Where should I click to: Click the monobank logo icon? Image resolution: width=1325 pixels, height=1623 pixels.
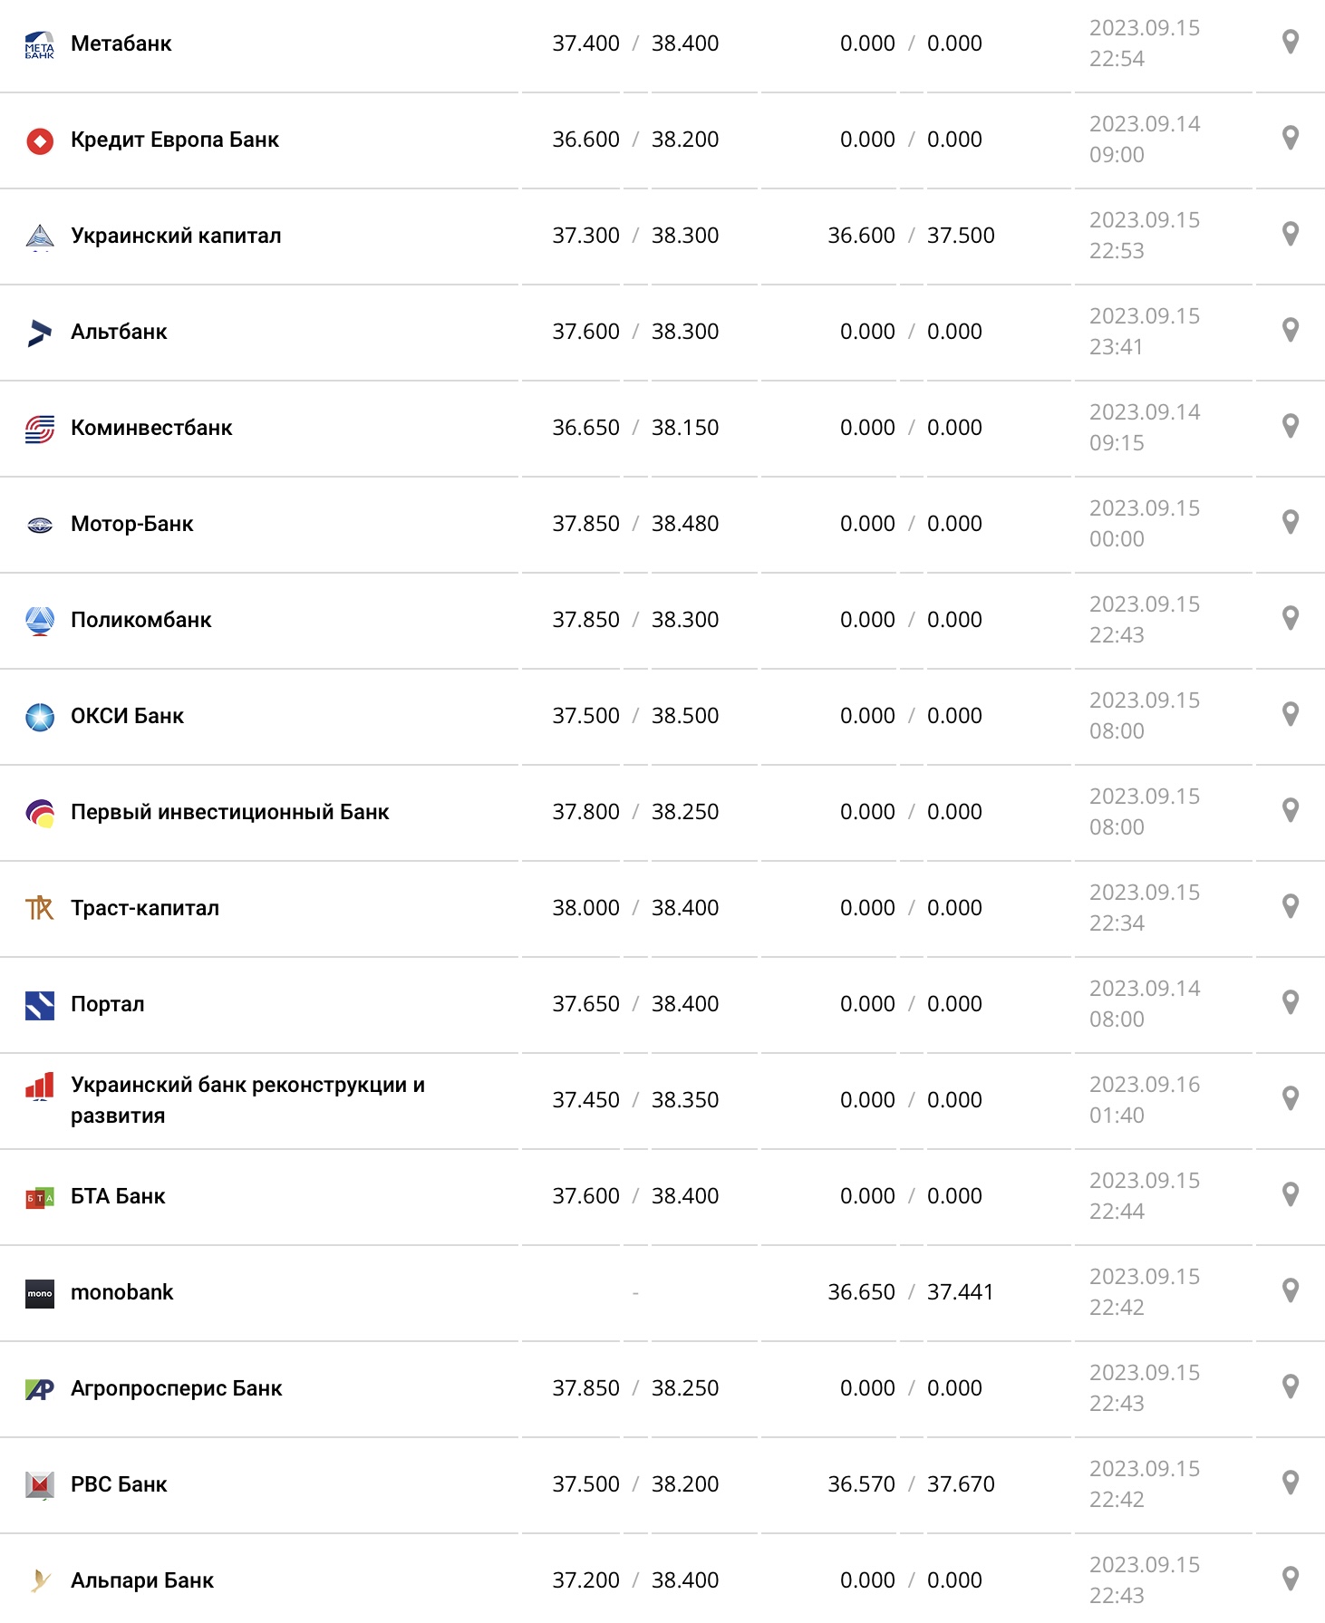(x=37, y=1292)
